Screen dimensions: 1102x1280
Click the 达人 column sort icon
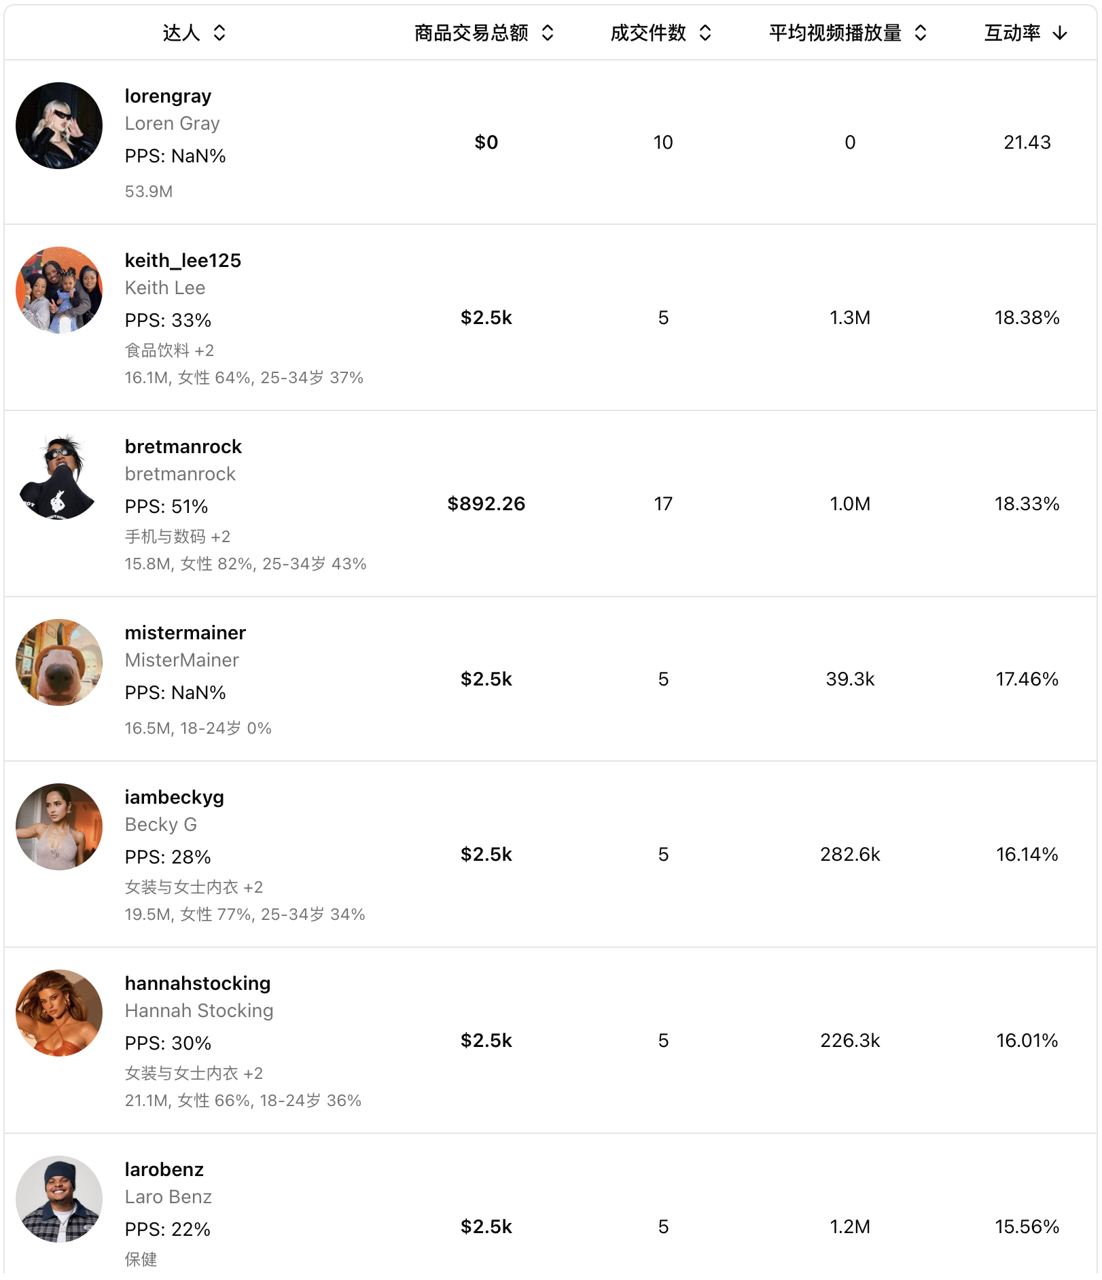tap(219, 33)
